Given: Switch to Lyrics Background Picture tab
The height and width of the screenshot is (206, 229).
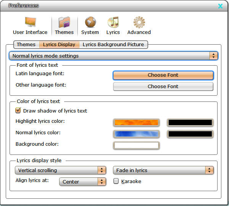Looking at the screenshot, I should [113, 45].
